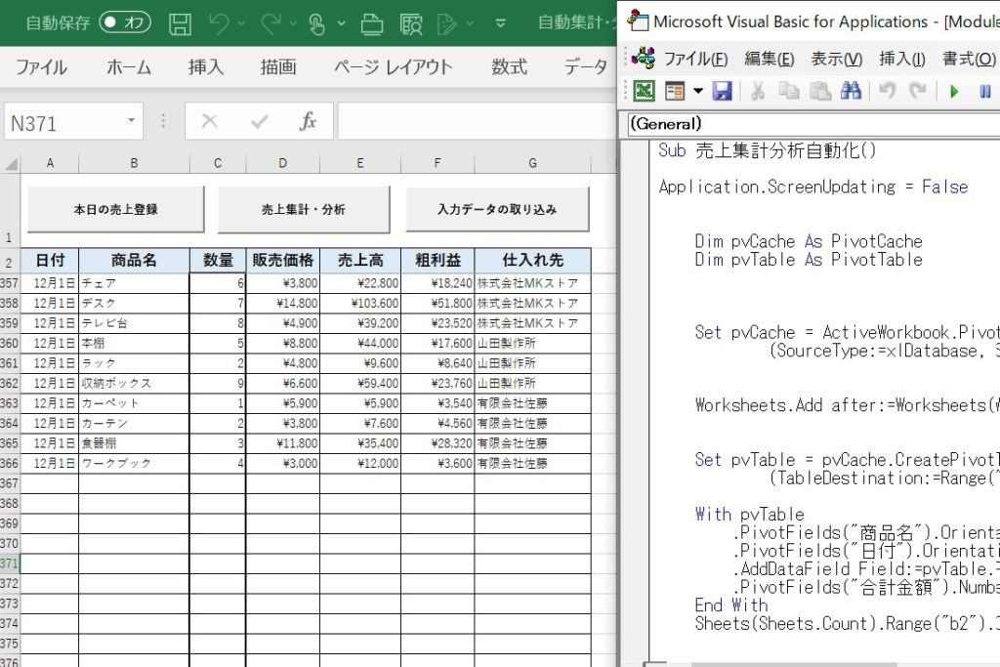Click the Cancel X icon in formula bar
This screenshot has width=1000, height=667.
210,120
